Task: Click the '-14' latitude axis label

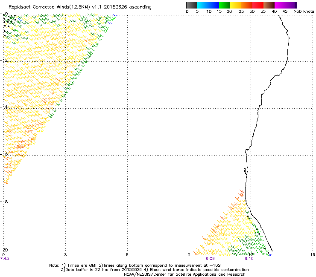Action: [4, 107]
